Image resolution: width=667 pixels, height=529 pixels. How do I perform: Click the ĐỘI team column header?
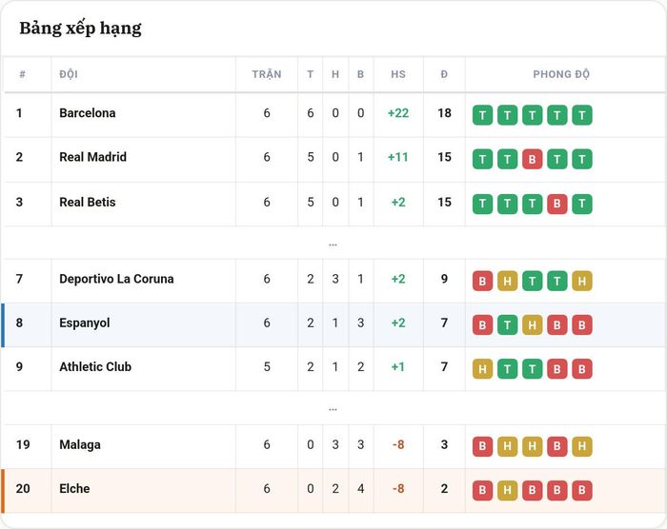(69, 74)
